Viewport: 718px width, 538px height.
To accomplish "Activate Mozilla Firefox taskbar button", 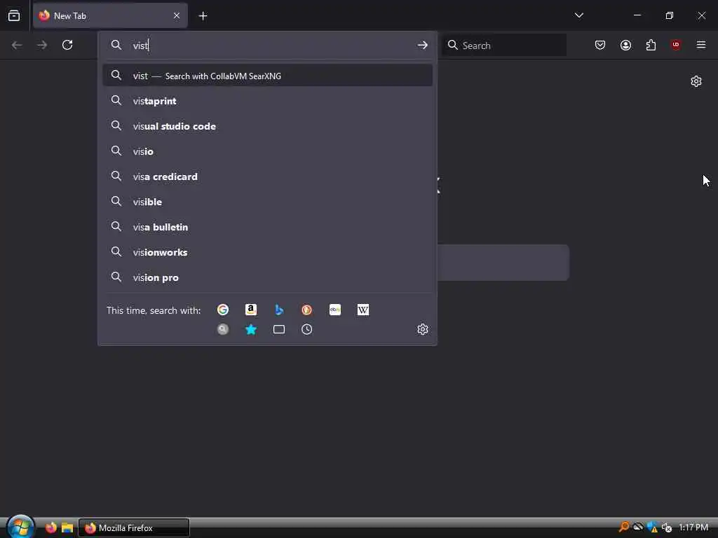I will click(134, 528).
